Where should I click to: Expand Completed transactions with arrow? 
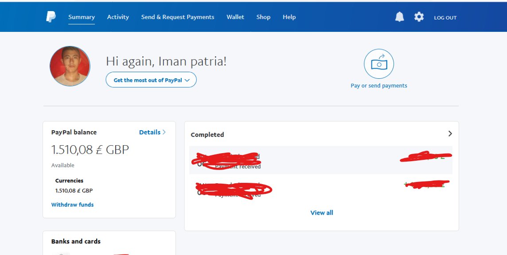pyautogui.click(x=450, y=134)
